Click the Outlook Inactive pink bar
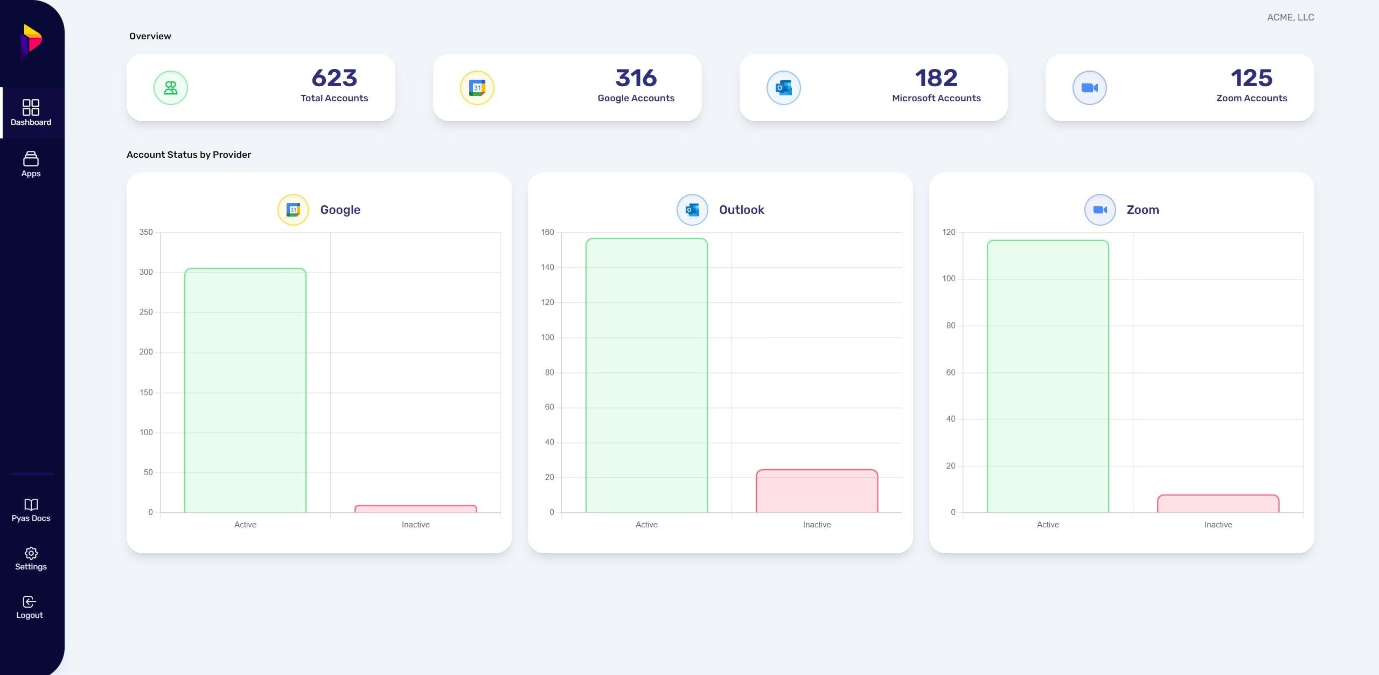Viewport: 1379px width, 675px height. (817, 491)
